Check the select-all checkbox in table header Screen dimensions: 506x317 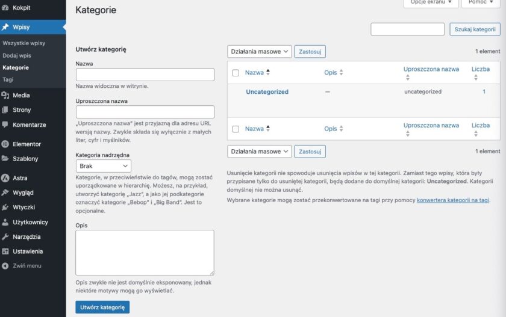236,73
